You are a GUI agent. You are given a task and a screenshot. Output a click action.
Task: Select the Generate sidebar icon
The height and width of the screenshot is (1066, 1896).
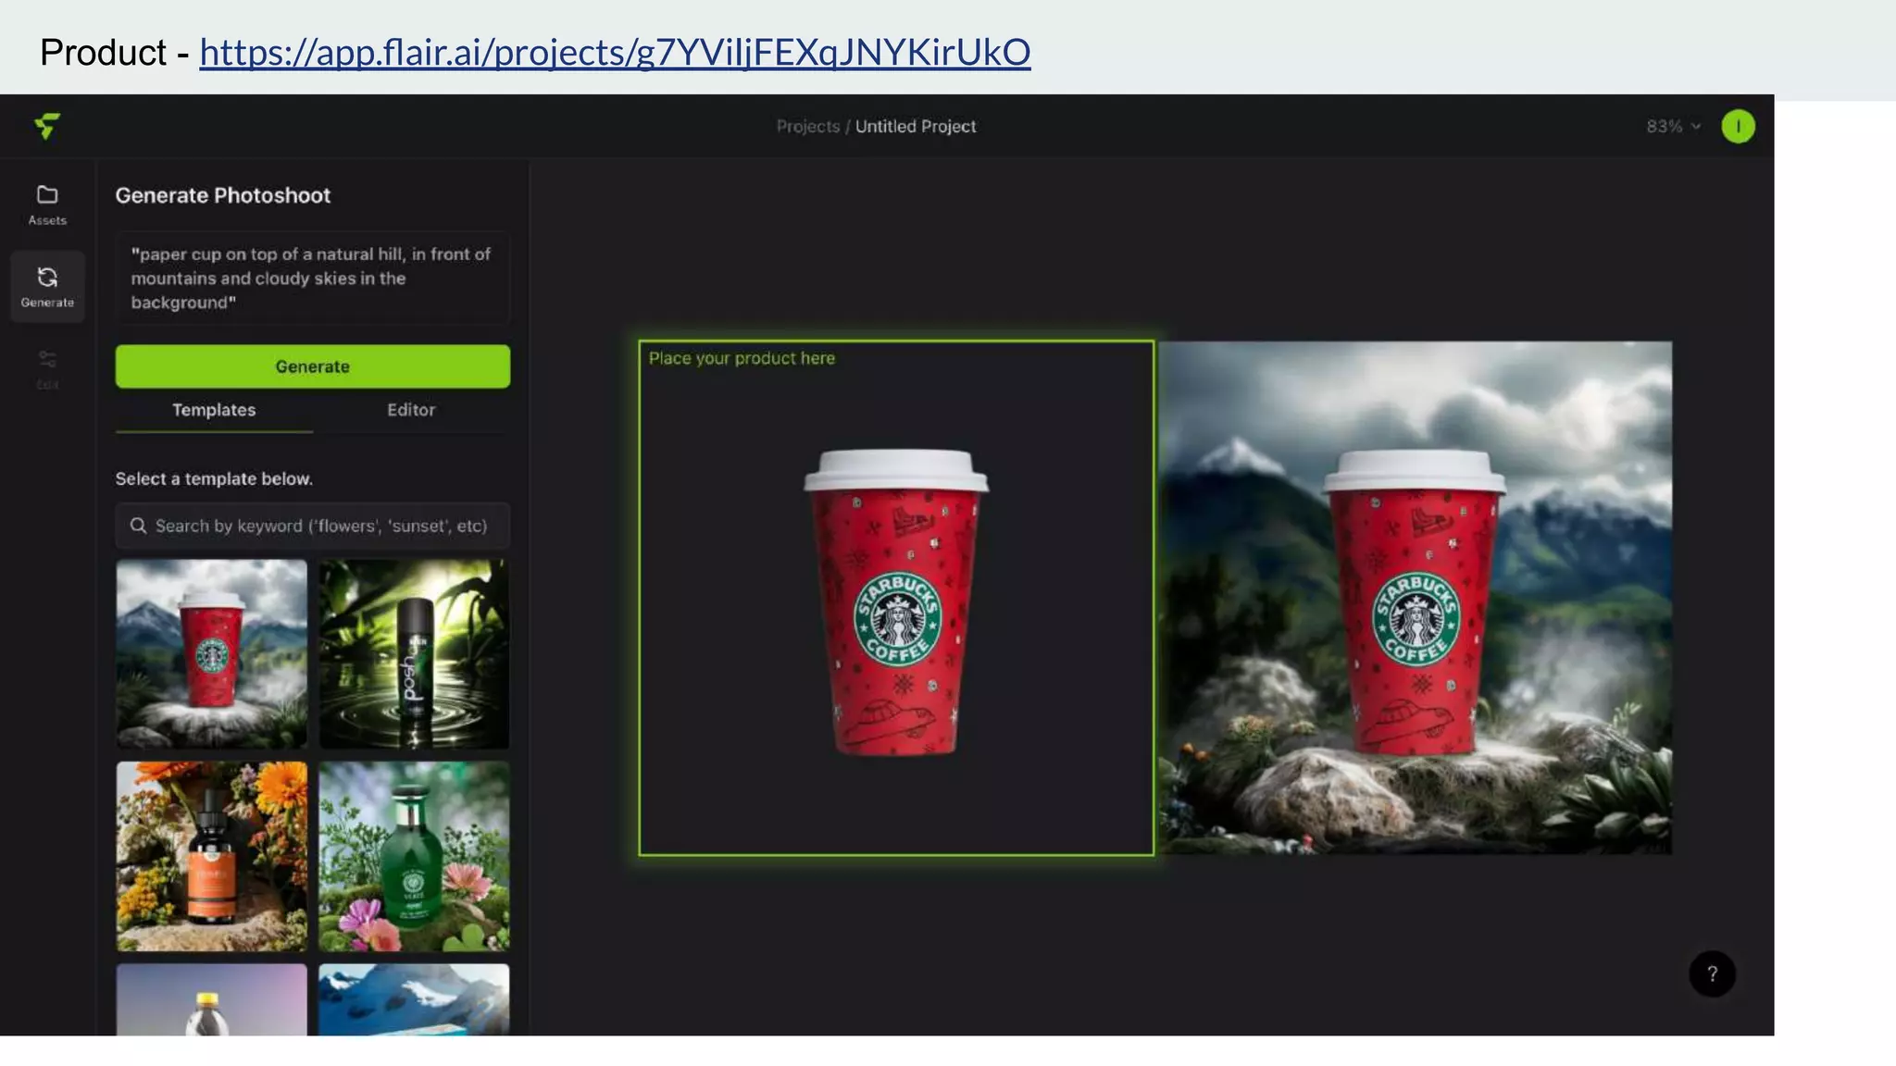(x=47, y=286)
